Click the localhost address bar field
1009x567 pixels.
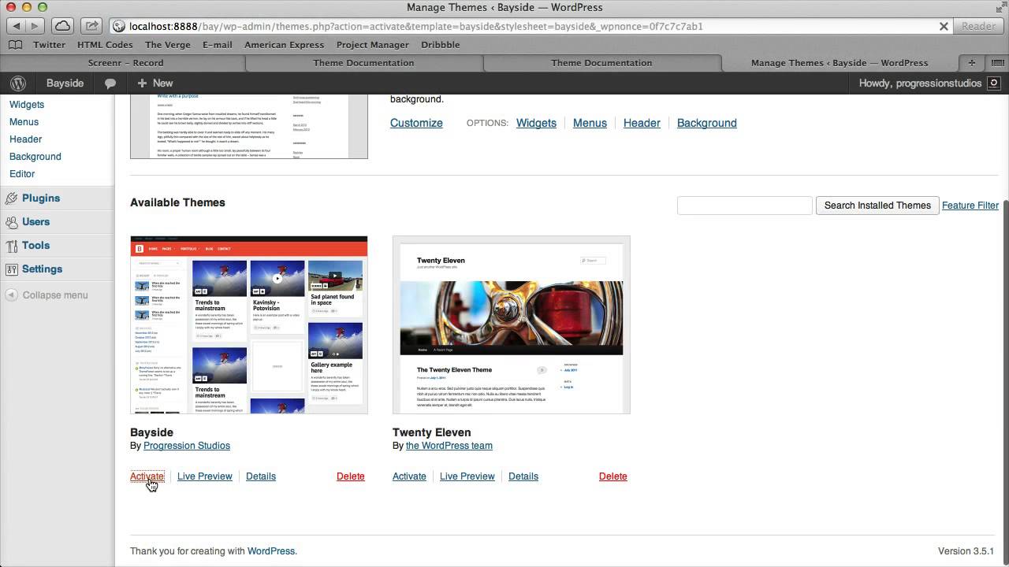click(x=531, y=26)
